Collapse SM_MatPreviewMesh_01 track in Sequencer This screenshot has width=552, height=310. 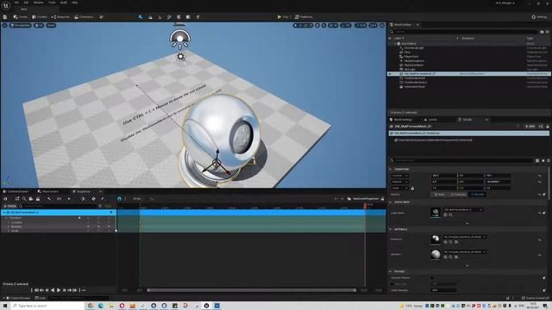point(4,213)
